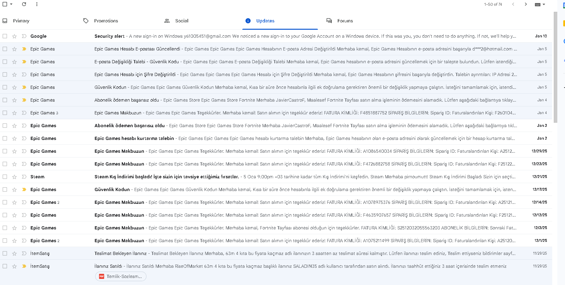Star the İlanınız Satıldı email
The height and width of the screenshot is (285, 565).
14,266
